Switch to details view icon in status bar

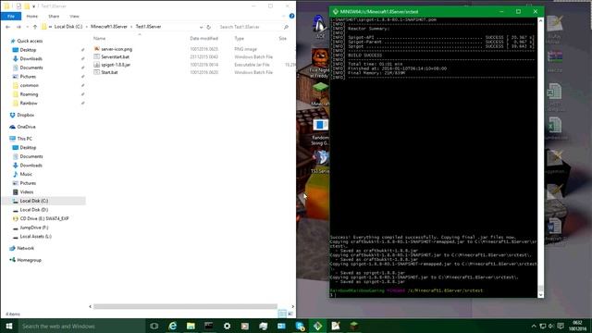[282, 314]
